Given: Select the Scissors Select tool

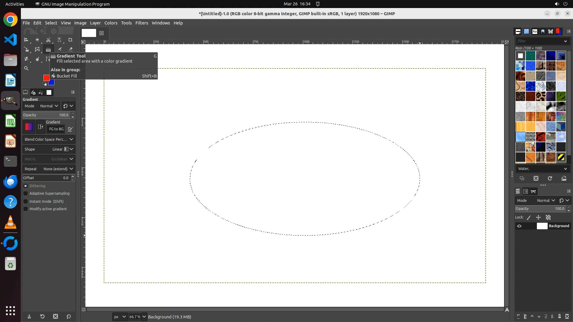Looking at the screenshot, I should point(48,40).
